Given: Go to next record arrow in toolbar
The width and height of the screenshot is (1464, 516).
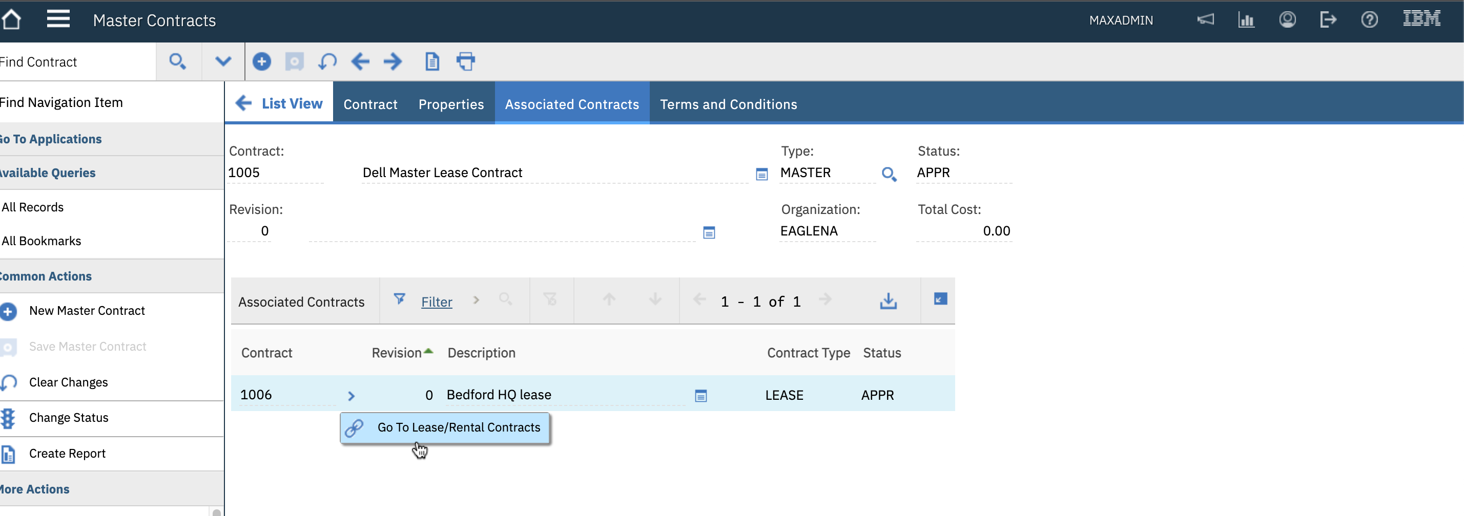Looking at the screenshot, I should pyautogui.click(x=393, y=61).
